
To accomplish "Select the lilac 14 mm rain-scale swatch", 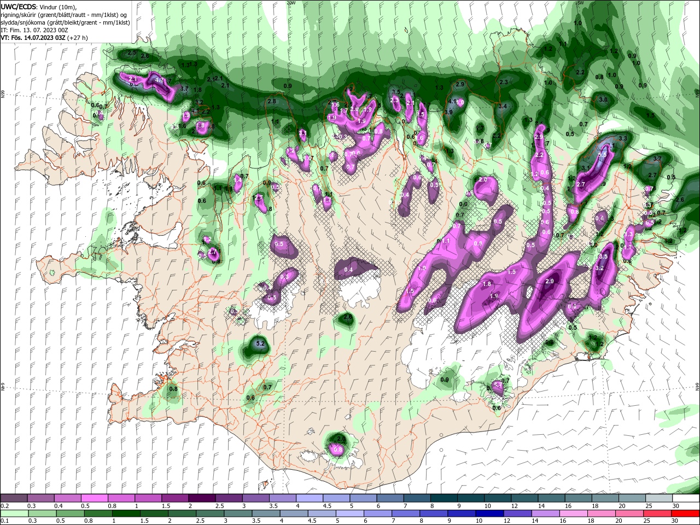I will click(x=546, y=514).
